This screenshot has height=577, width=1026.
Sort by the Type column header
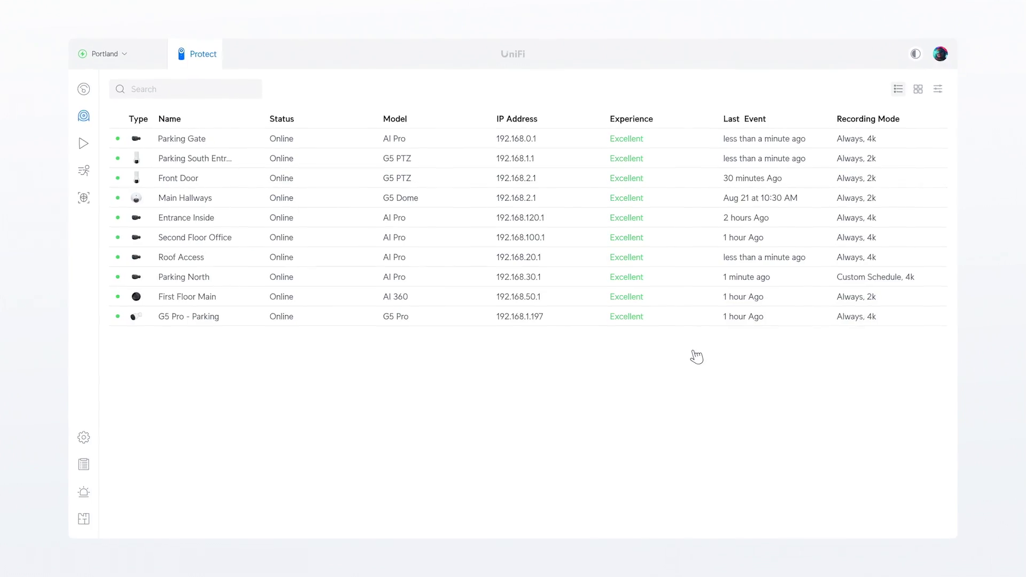pyautogui.click(x=138, y=119)
